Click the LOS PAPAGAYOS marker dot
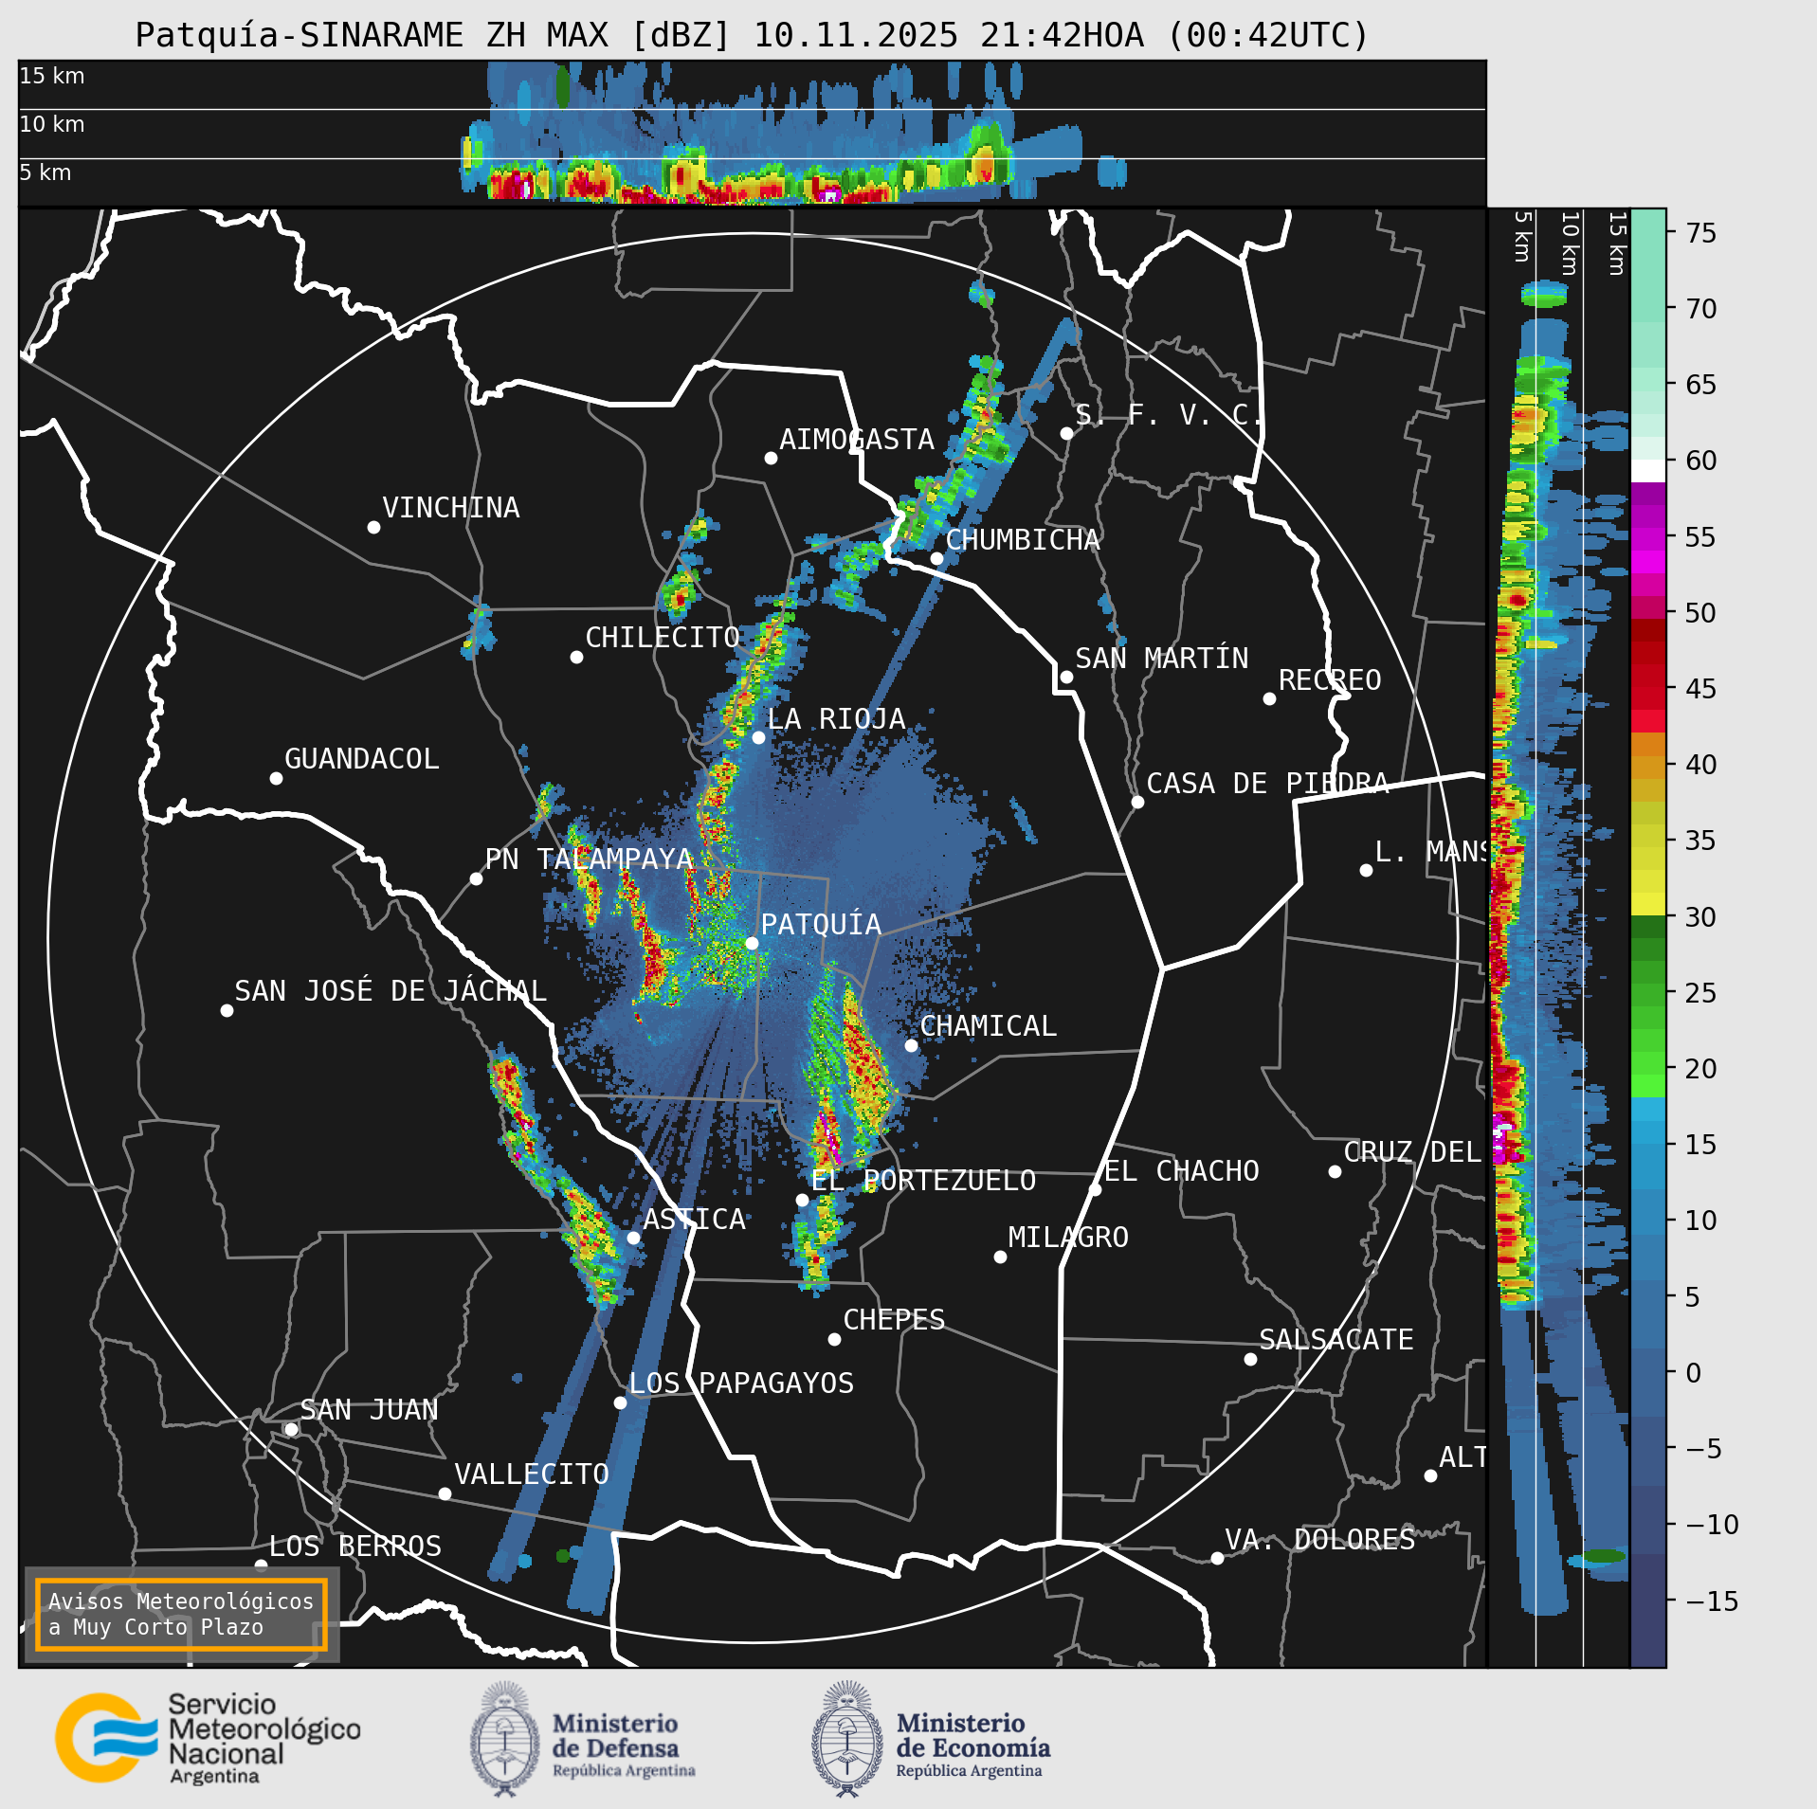Viewport: 1817px width, 1809px height. [x=620, y=1402]
